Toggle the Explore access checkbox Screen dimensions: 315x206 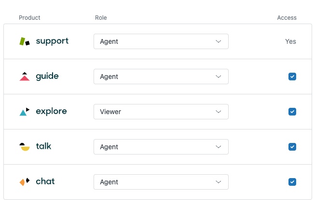point(292,112)
